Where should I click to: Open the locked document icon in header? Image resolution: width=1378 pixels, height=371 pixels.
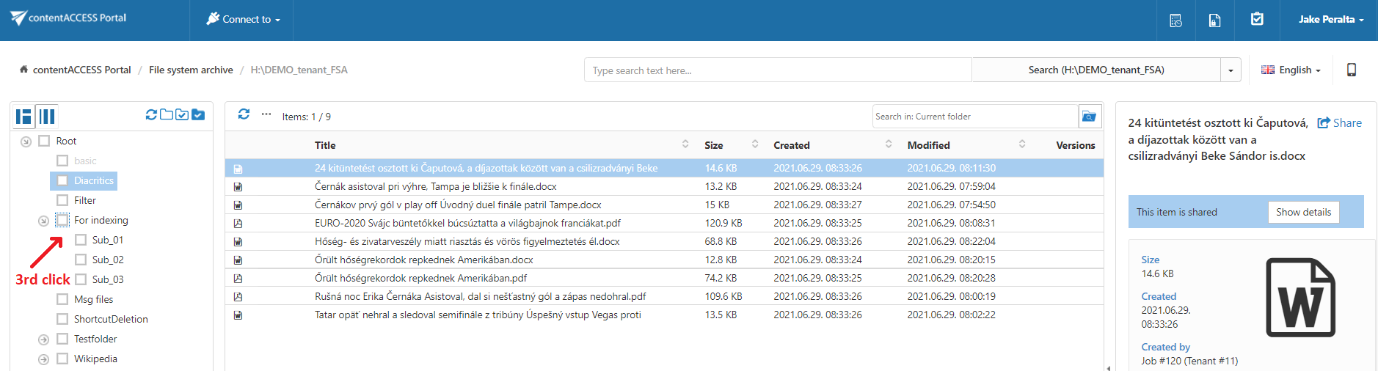point(1214,21)
